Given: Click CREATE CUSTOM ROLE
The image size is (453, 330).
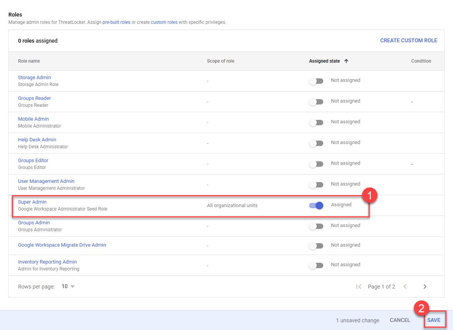Looking at the screenshot, I should point(408,40).
